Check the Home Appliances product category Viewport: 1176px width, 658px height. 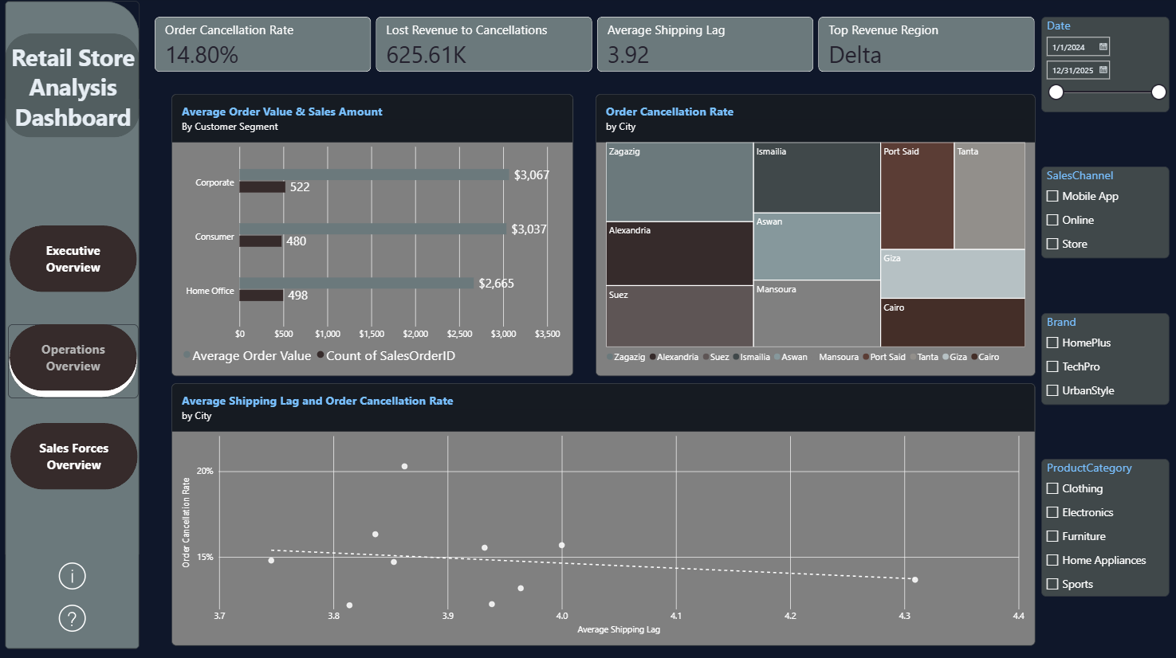coord(1052,560)
